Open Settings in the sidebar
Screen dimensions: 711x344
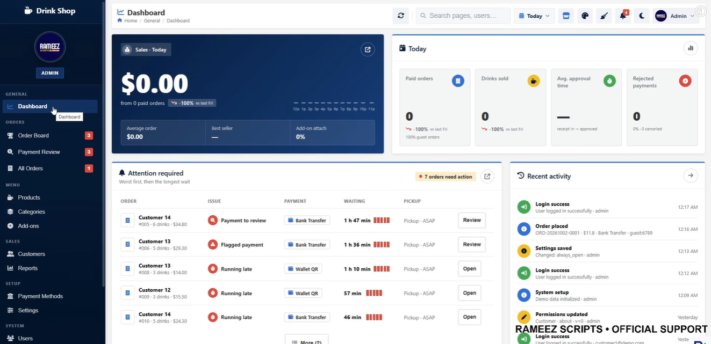pos(50,310)
